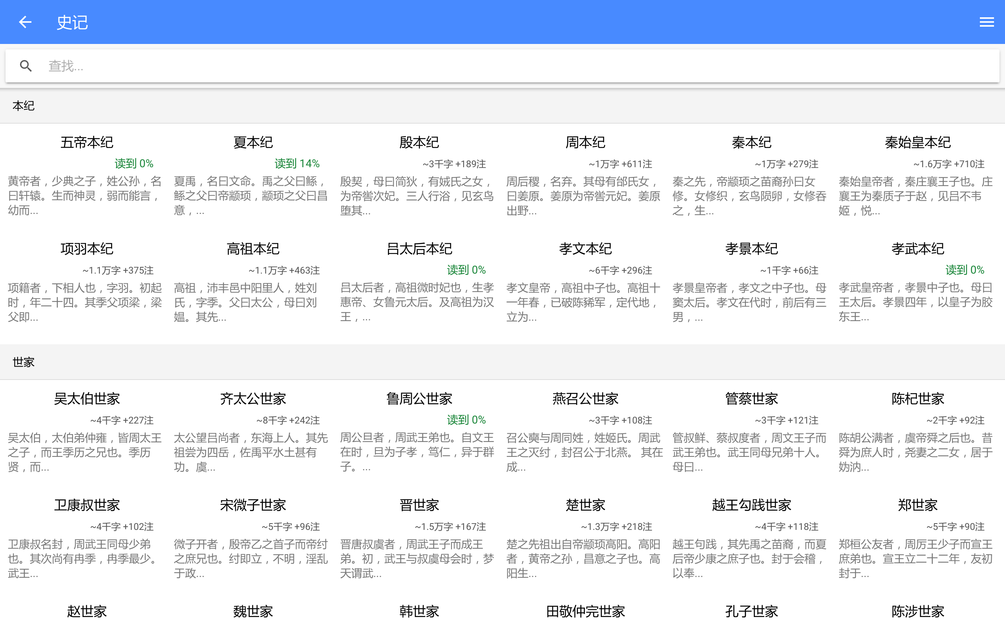Tap 赵世家 heading
1005x628 pixels.
[x=87, y=612]
